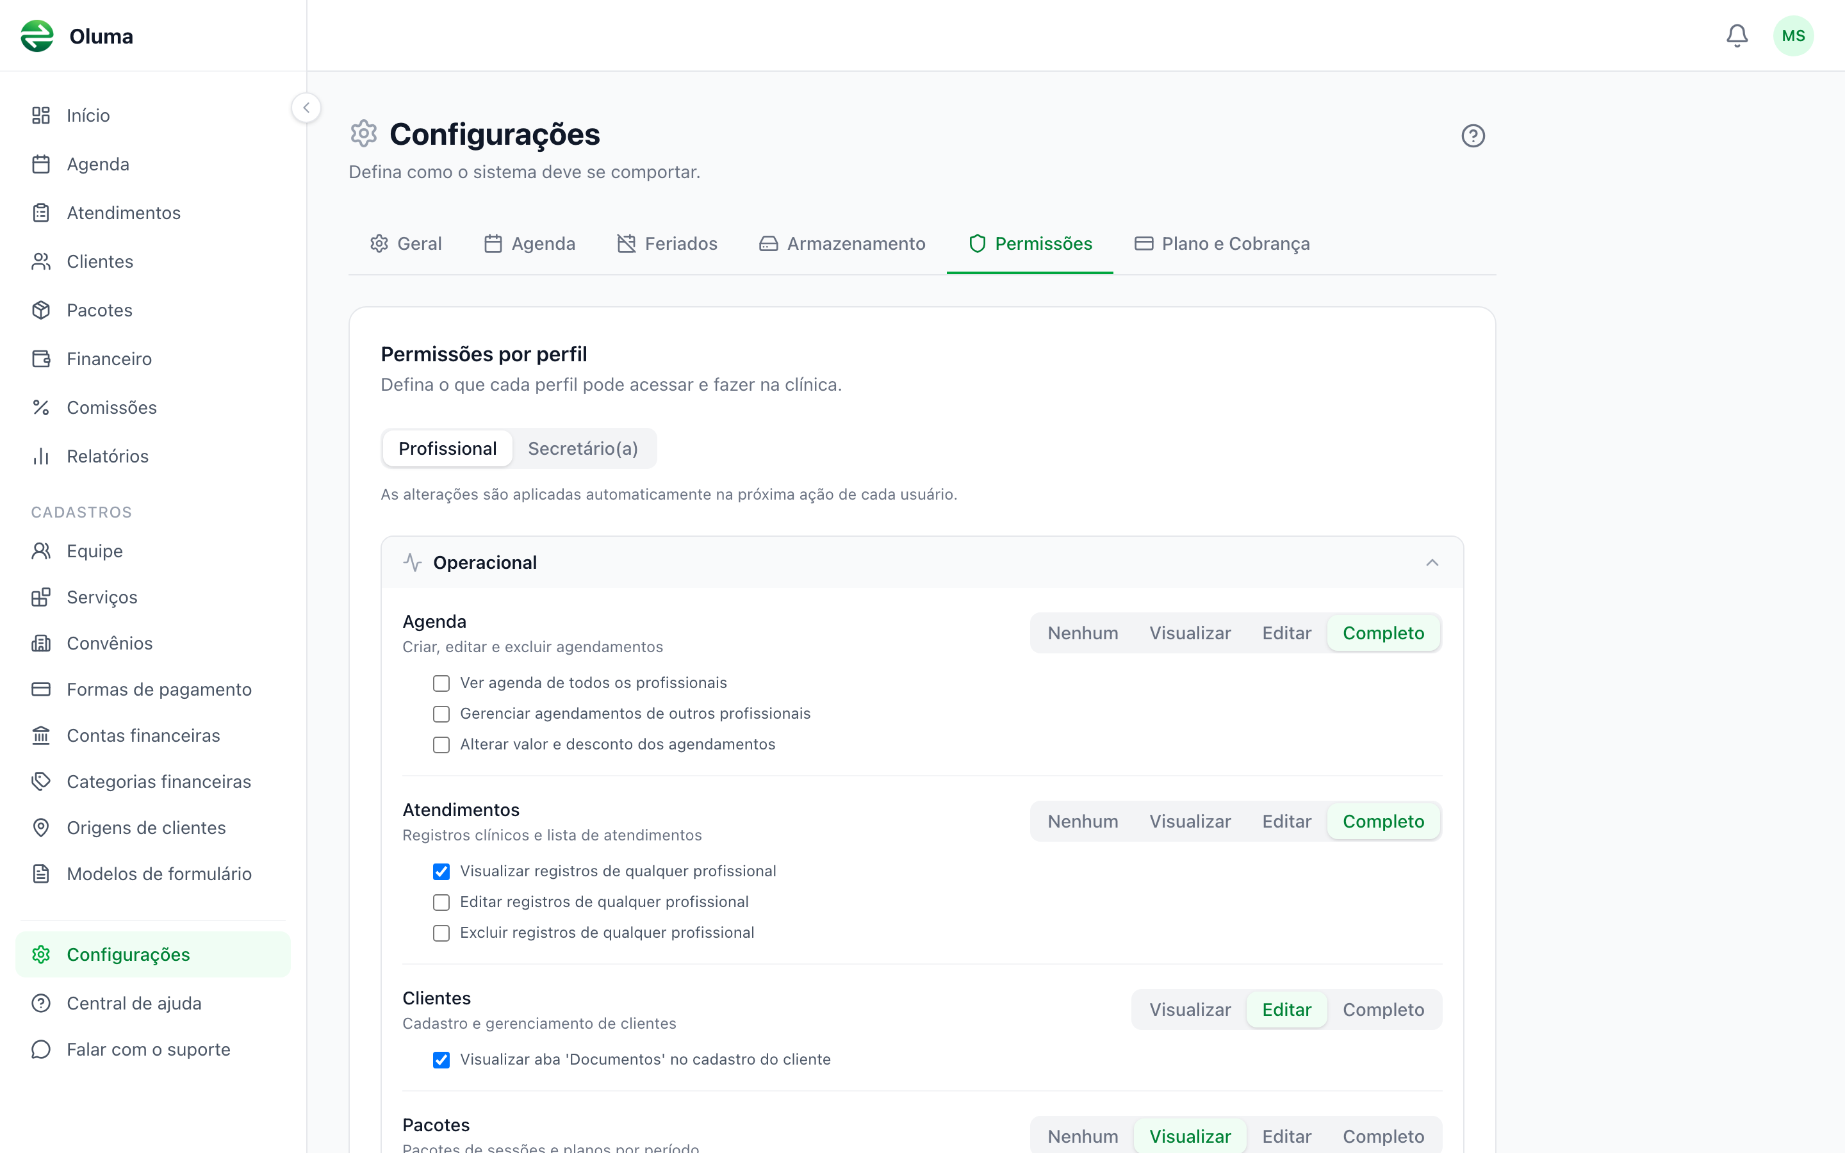Click the Formas de pagamento card icon

click(41, 689)
